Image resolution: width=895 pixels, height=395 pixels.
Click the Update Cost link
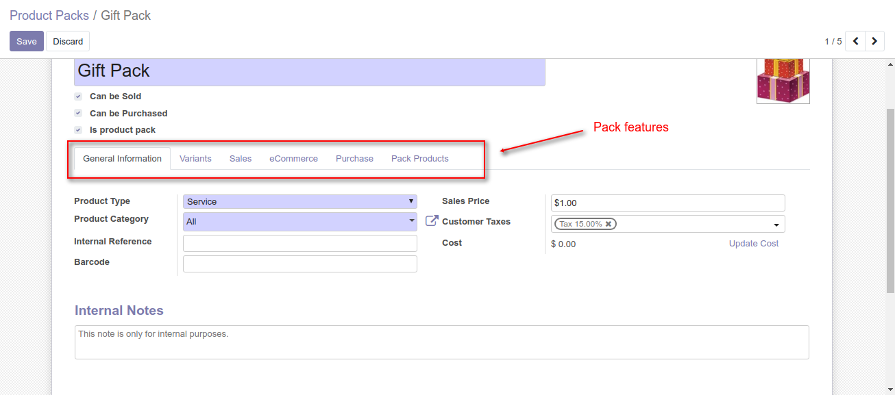[753, 244]
